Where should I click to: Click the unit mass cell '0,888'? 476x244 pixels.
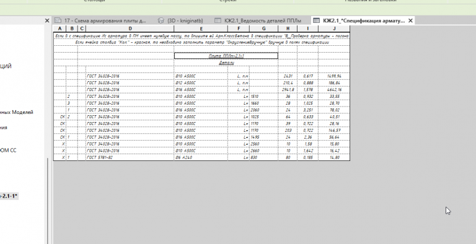click(x=308, y=83)
